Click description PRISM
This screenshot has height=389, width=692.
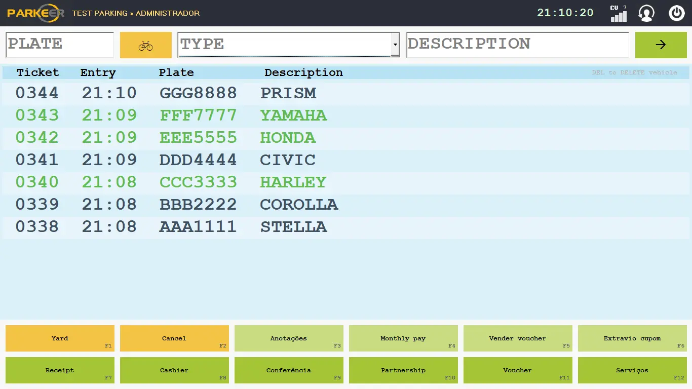[288, 93]
